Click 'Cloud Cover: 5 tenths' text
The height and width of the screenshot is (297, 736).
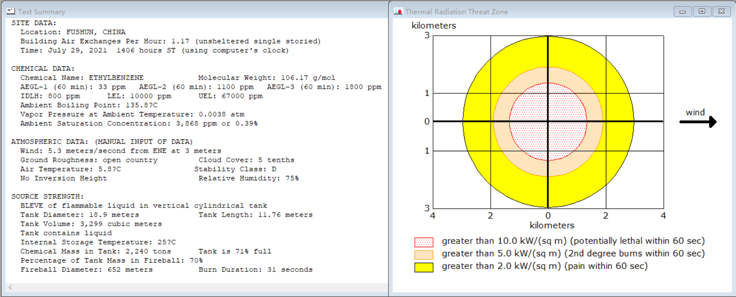(246, 160)
